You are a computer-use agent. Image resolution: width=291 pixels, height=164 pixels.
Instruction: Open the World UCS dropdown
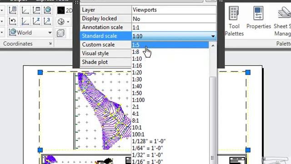point(30,32)
